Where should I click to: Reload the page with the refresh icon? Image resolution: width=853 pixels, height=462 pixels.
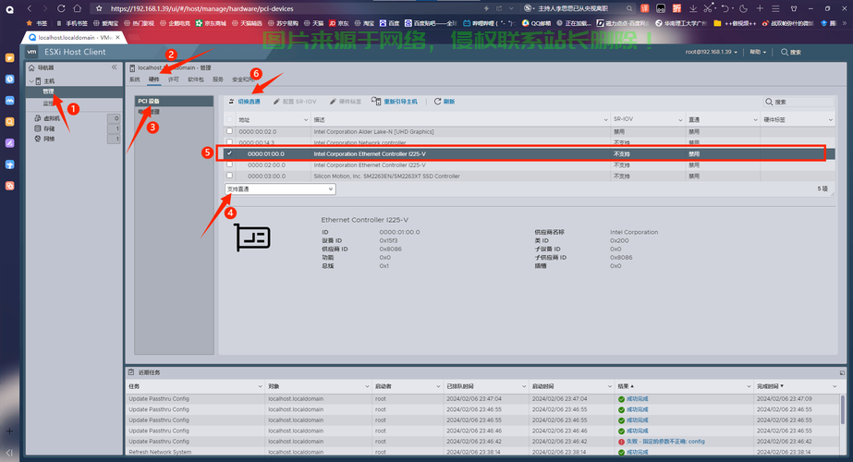61,8
